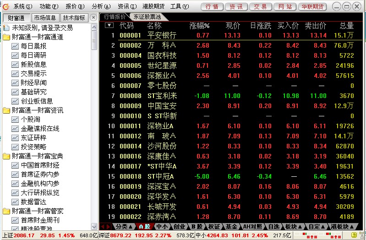Screen dimensions: 366x240
Task: Click the chart icon beside 创业板信息
Action: [x=15, y=101]
